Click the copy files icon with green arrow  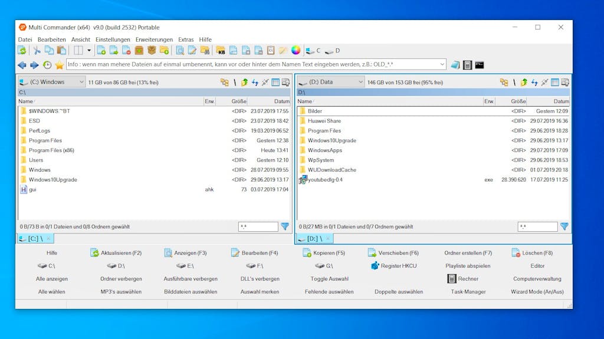point(114,51)
